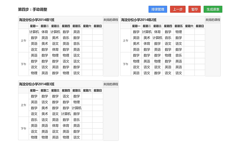The width and height of the screenshot is (238, 142).
Task: Select 3班 Friday 物理 lesson cell
Action: (76, 102)
